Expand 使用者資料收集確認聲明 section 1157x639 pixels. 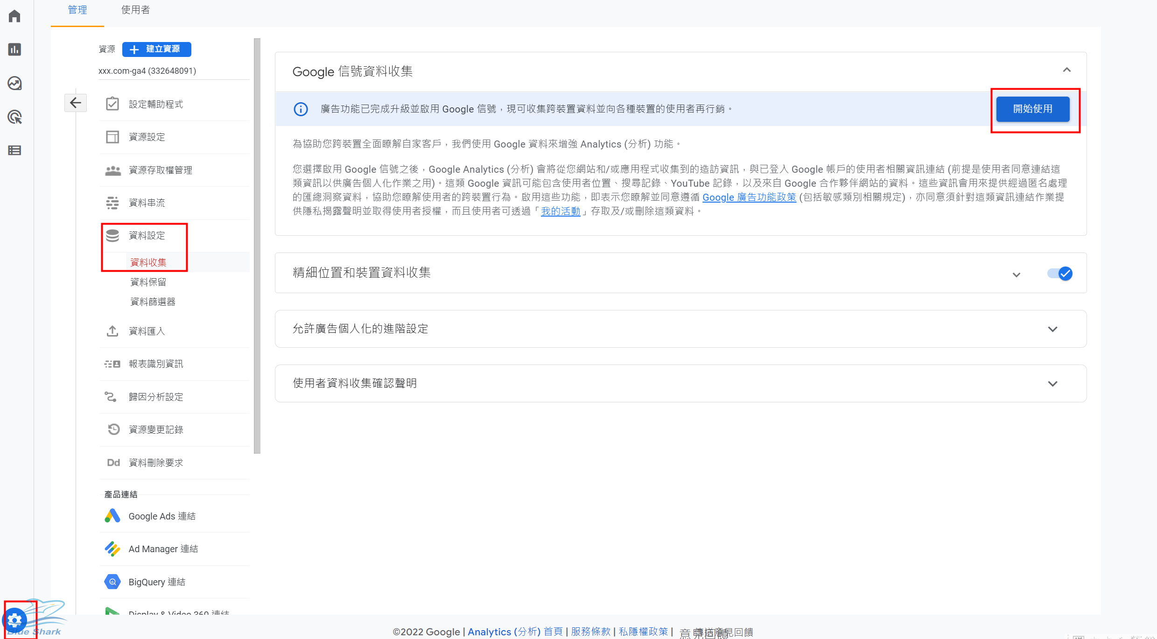pos(1052,383)
